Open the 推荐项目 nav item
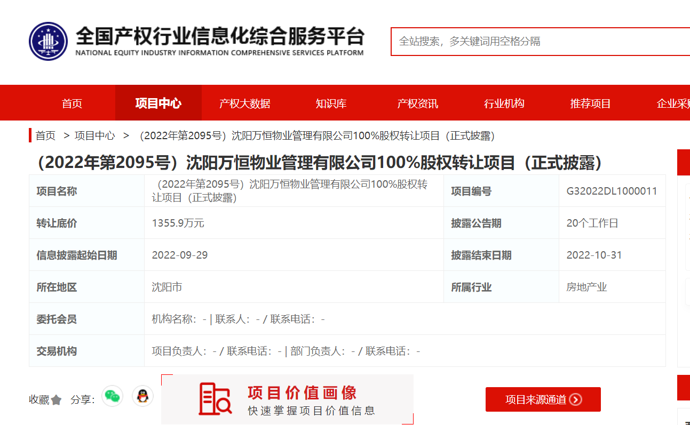 click(590, 103)
